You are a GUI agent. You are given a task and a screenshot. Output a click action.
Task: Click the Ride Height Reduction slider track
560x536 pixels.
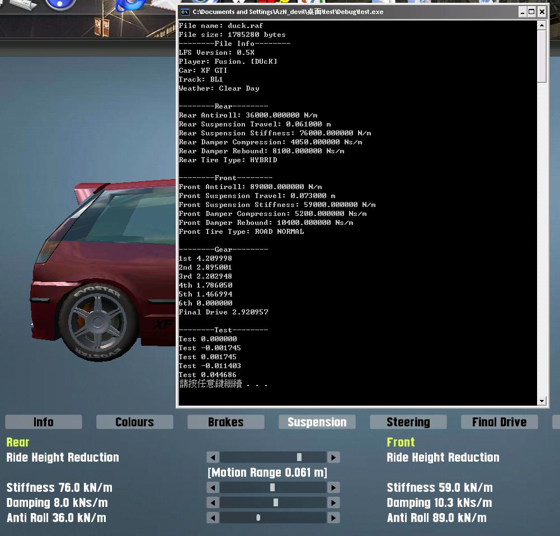point(273,457)
